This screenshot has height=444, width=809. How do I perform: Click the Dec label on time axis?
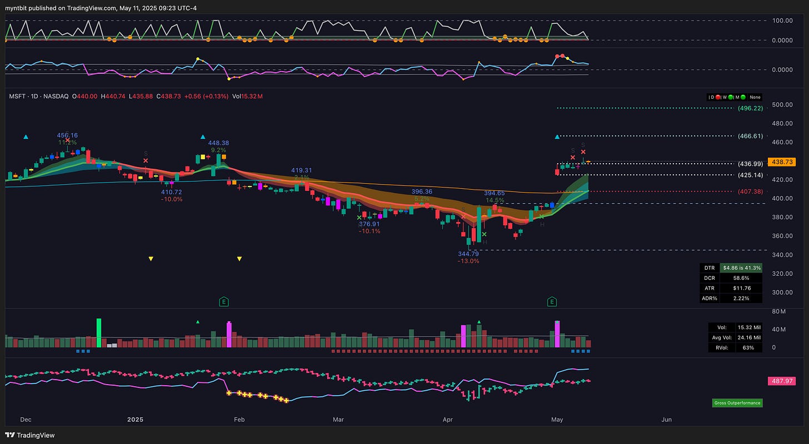(27, 420)
